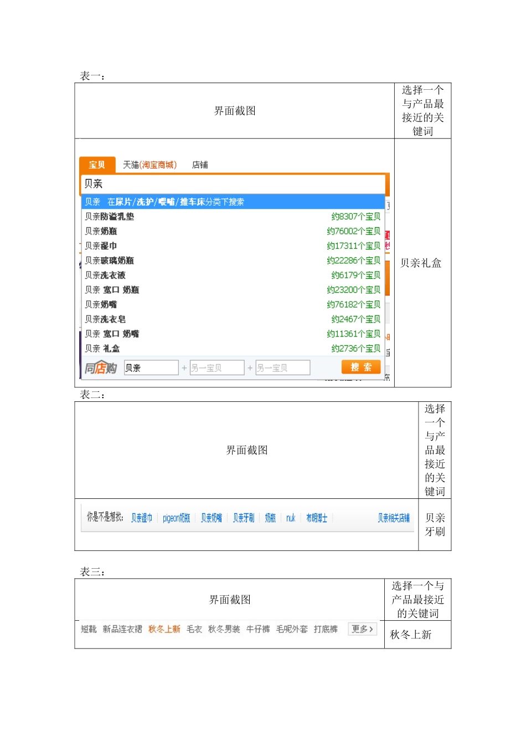The height and width of the screenshot is (745, 526).
Task: Select the suggestion 在尿片/洗护/喂哺/推车床分类下搜索
Action: tap(233, 202)
